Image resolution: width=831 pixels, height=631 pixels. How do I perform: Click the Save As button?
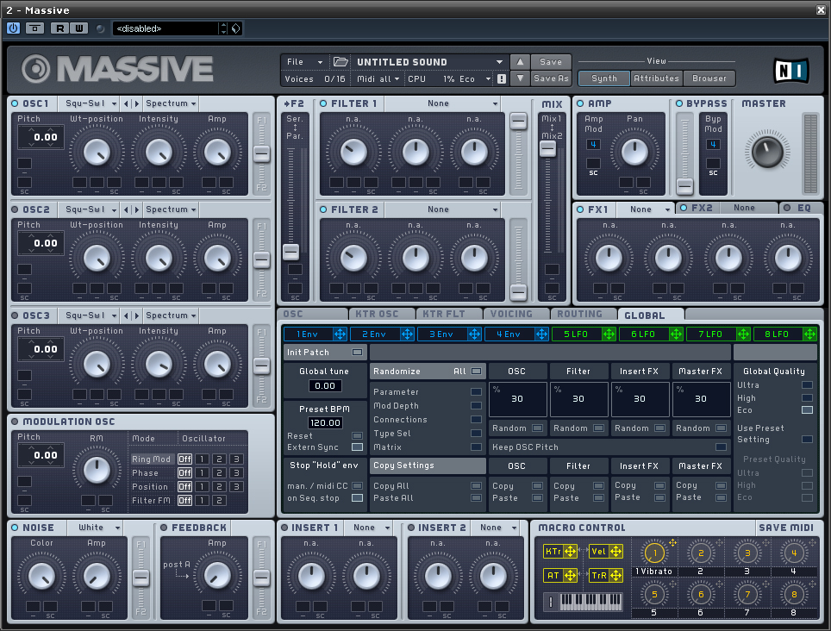coord(551,78)
